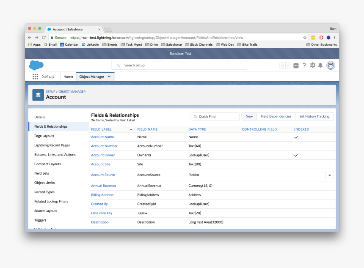Open the Slack Channels bookmark folder

point(199,44)
